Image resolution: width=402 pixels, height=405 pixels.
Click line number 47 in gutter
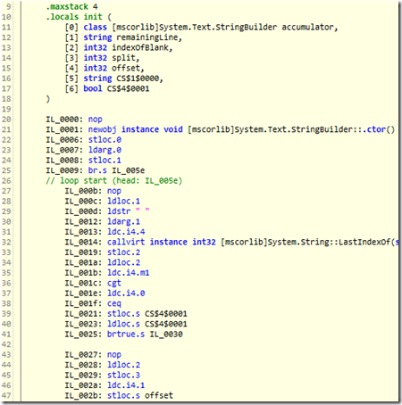6,395
